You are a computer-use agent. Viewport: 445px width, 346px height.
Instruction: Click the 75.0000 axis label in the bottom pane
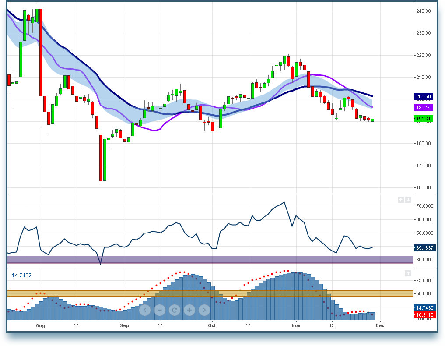point(424,280)
